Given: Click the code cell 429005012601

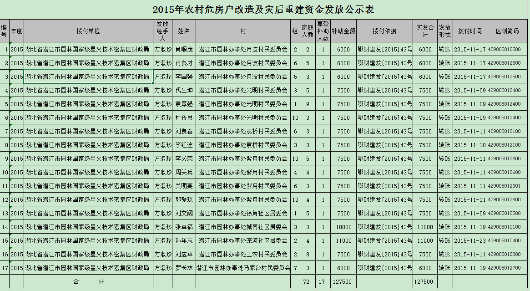Looking at the screenshot, I should click(507, 186).
